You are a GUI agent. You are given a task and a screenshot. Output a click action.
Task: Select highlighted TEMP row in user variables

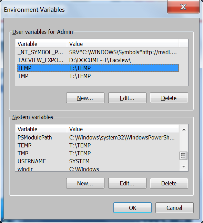point(98,68)
